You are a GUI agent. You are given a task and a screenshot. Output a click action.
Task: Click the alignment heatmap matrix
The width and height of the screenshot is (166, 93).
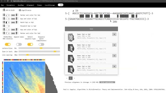pos(24,77)
